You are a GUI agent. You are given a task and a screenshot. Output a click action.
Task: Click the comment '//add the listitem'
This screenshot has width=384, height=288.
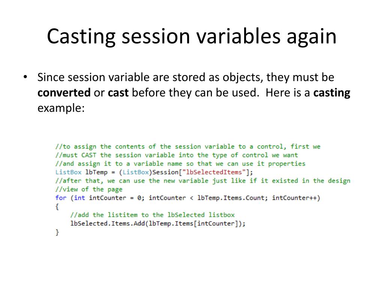pyautogui.click(x=152, y=215)
